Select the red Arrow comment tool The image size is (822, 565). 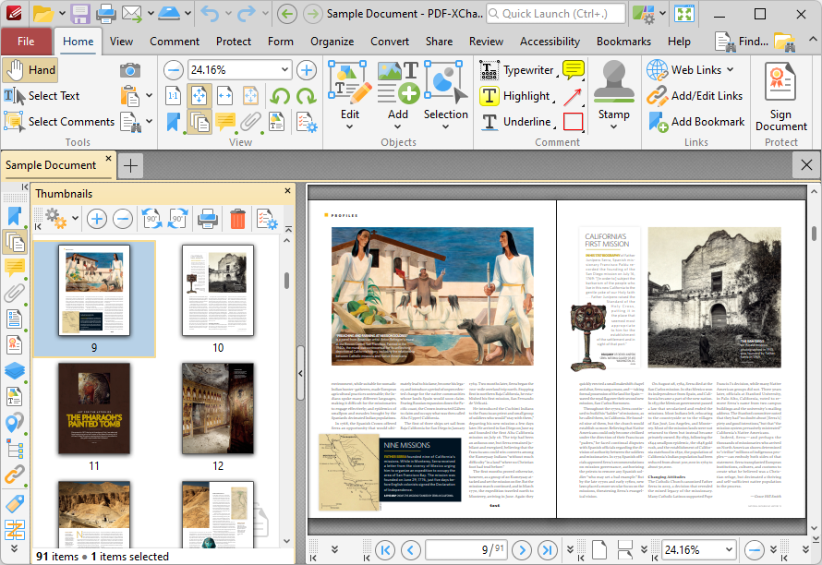coord(573,96)
